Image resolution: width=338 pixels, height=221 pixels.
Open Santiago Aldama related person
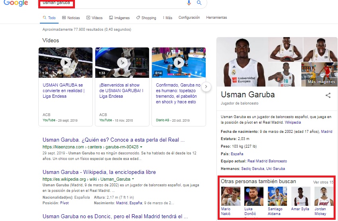click(277, 201)
